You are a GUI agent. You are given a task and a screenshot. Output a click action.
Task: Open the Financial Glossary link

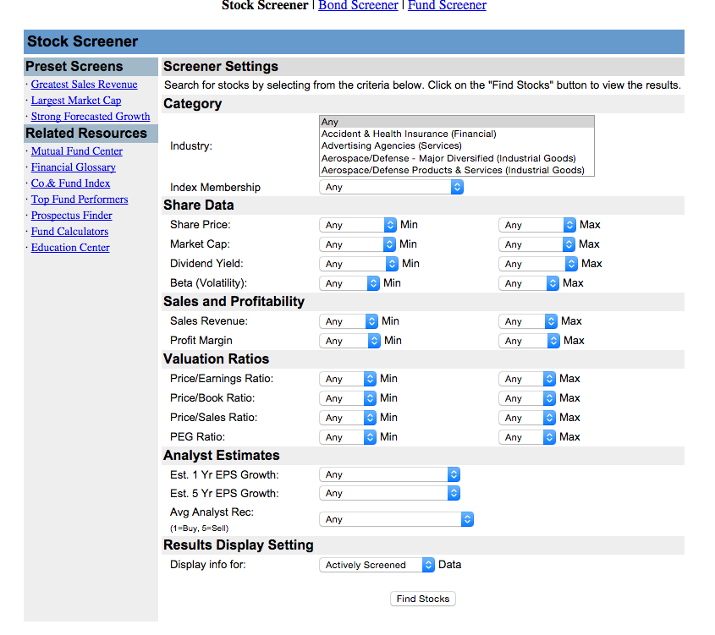tap(74, 167)
